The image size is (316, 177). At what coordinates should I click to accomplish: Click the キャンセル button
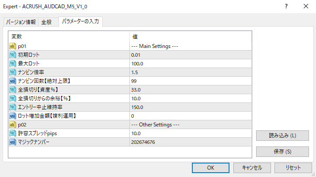click(x=248, y=167)
